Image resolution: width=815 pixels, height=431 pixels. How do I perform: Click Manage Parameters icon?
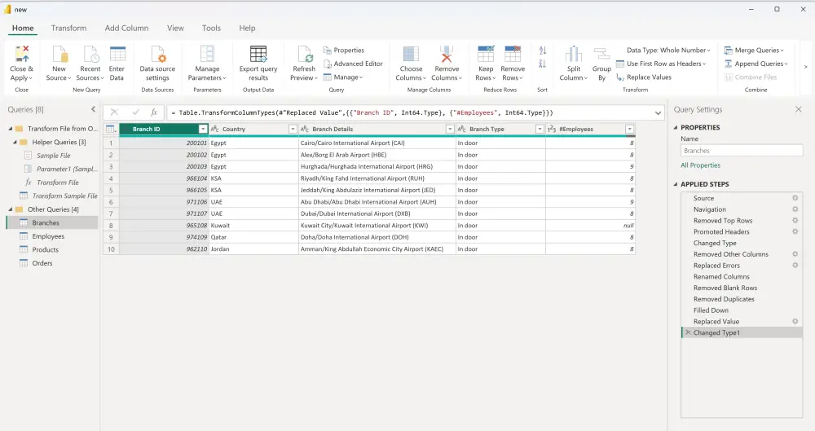(207, 54)
